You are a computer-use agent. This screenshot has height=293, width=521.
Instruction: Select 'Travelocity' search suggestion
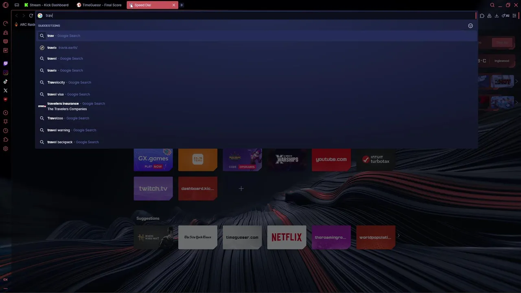(256, 82)
